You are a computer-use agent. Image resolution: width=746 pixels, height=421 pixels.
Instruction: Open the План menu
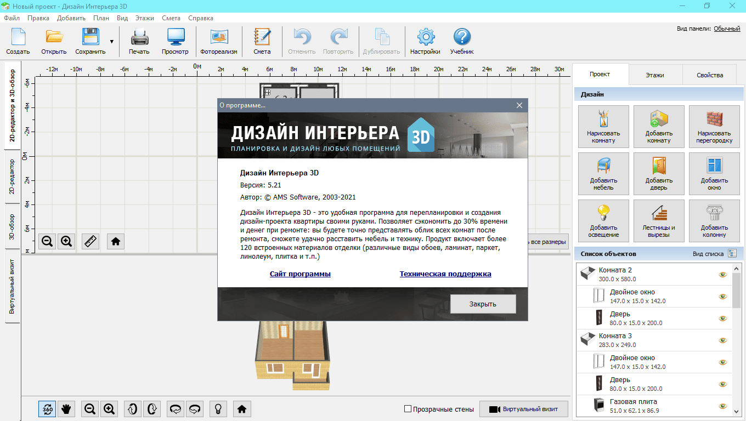coord(101,18)
